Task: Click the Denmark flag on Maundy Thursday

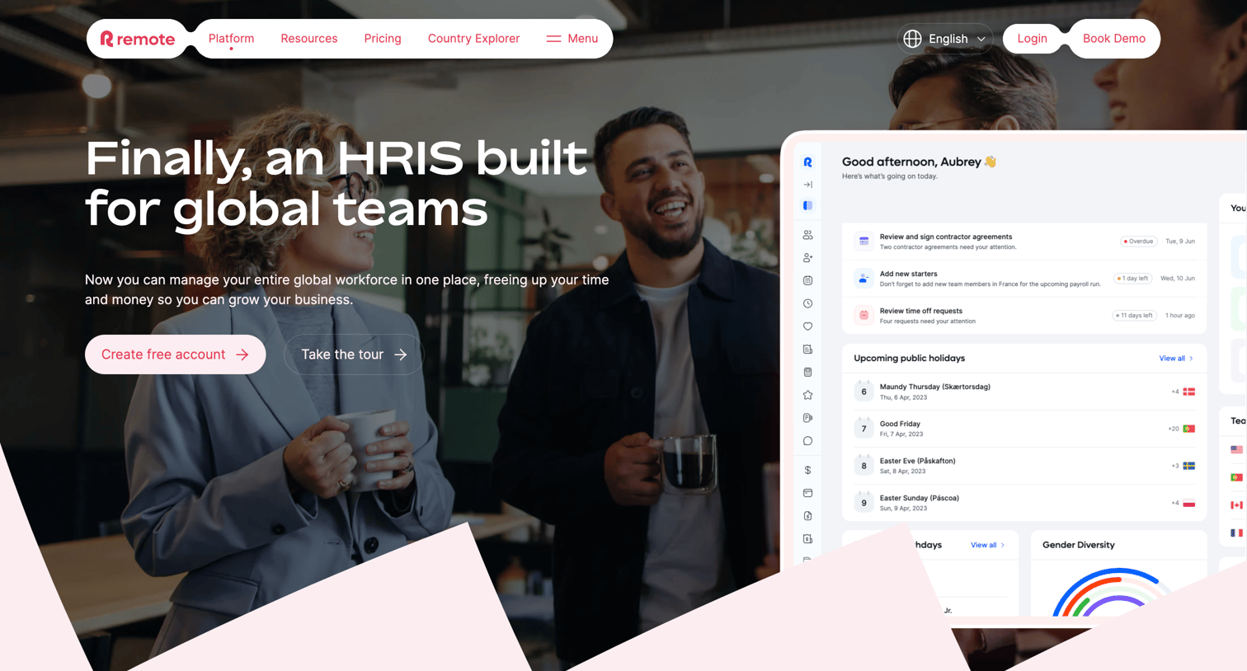Action: [x=1189, y=392]
